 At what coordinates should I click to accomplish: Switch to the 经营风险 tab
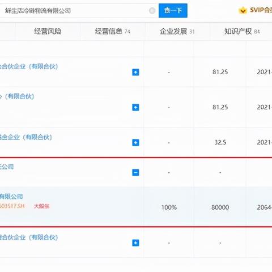click(48, 31)
